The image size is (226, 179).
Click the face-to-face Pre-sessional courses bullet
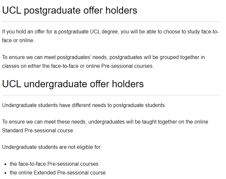(54, 164)
